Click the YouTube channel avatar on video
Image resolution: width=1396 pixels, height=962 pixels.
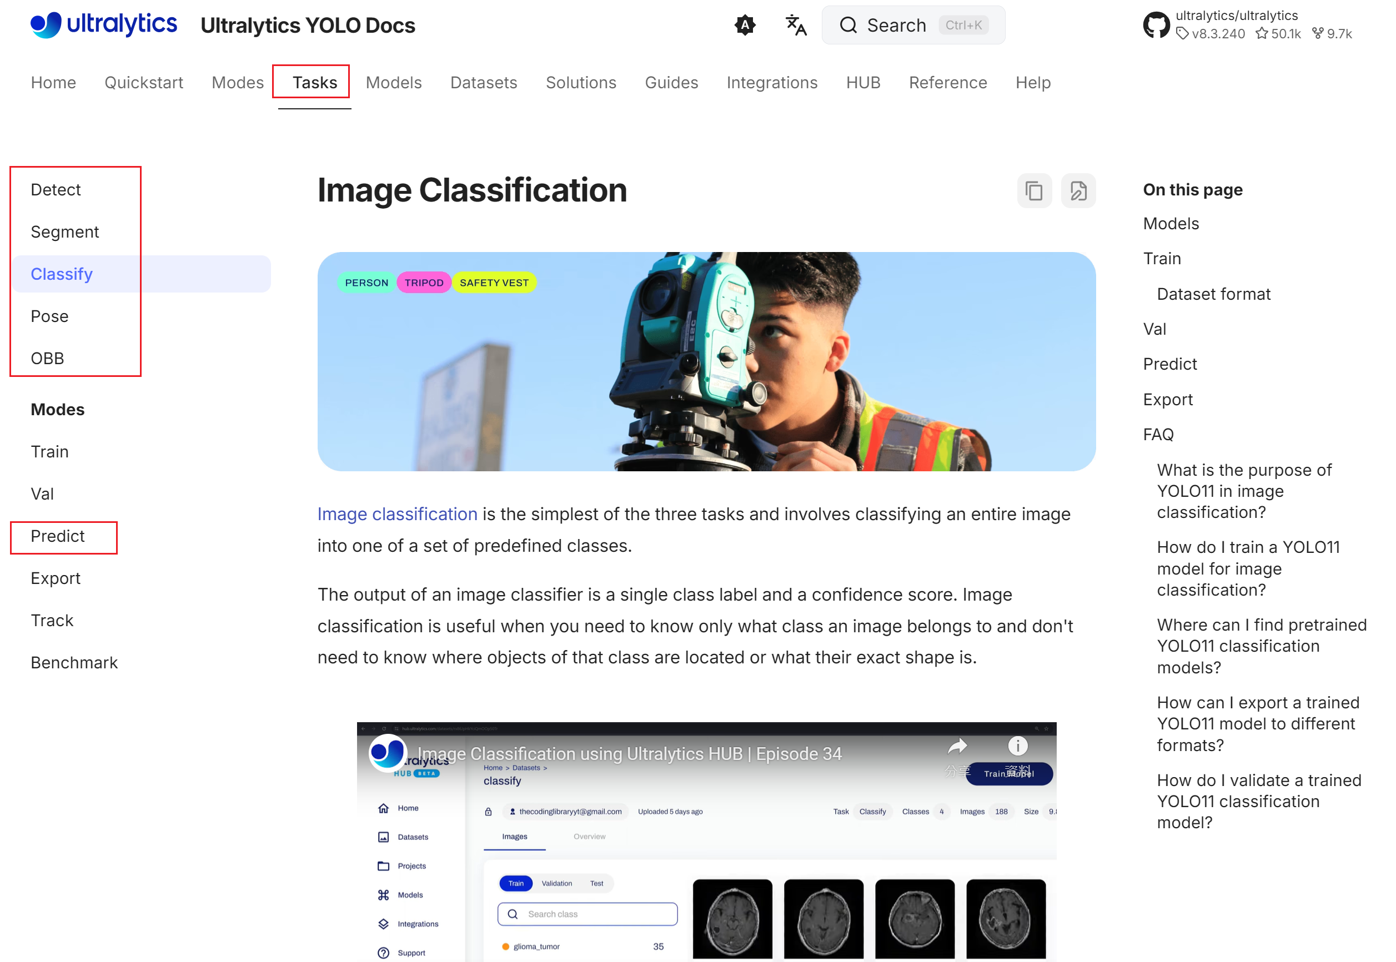coord(387,752)
